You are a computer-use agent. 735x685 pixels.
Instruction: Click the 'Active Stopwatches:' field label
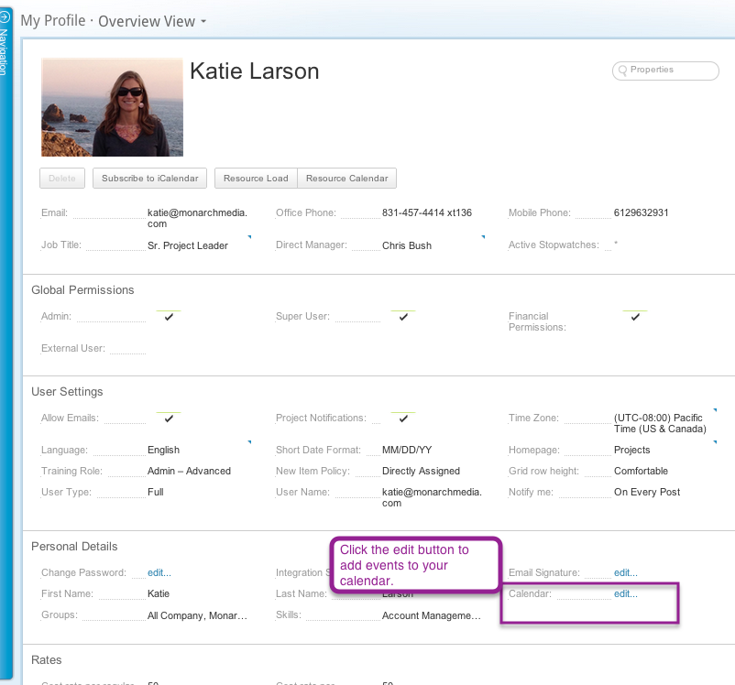554,245
